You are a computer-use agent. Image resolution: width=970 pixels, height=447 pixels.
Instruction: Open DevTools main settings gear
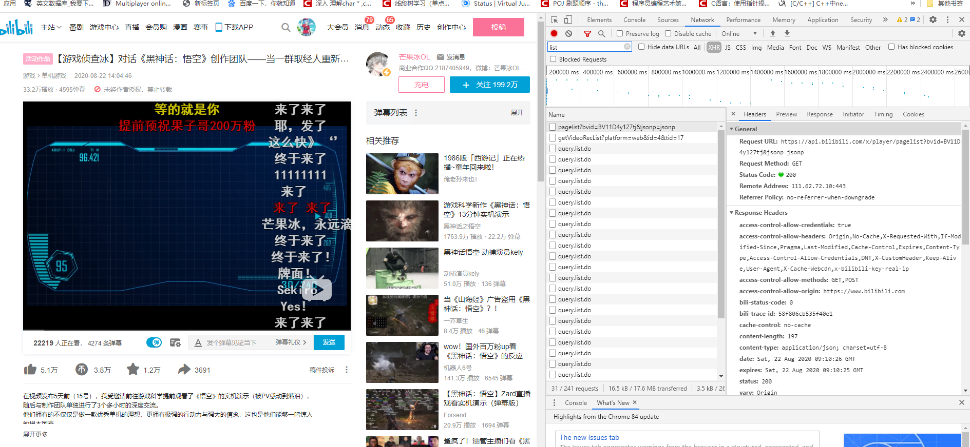click(x=933, y=19)
